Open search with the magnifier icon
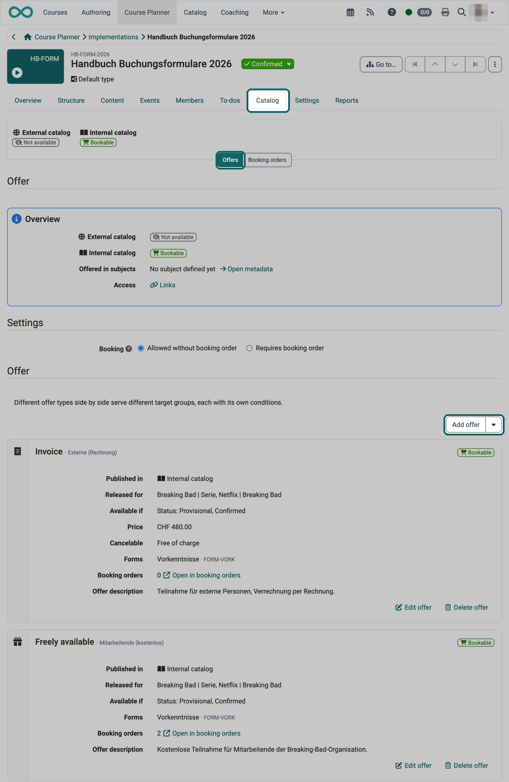 pos(462,12)
